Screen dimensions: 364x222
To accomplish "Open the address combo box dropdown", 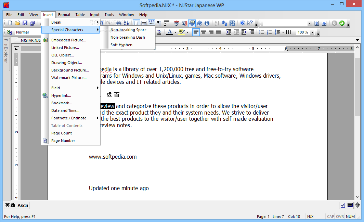I will coord(310,23).
